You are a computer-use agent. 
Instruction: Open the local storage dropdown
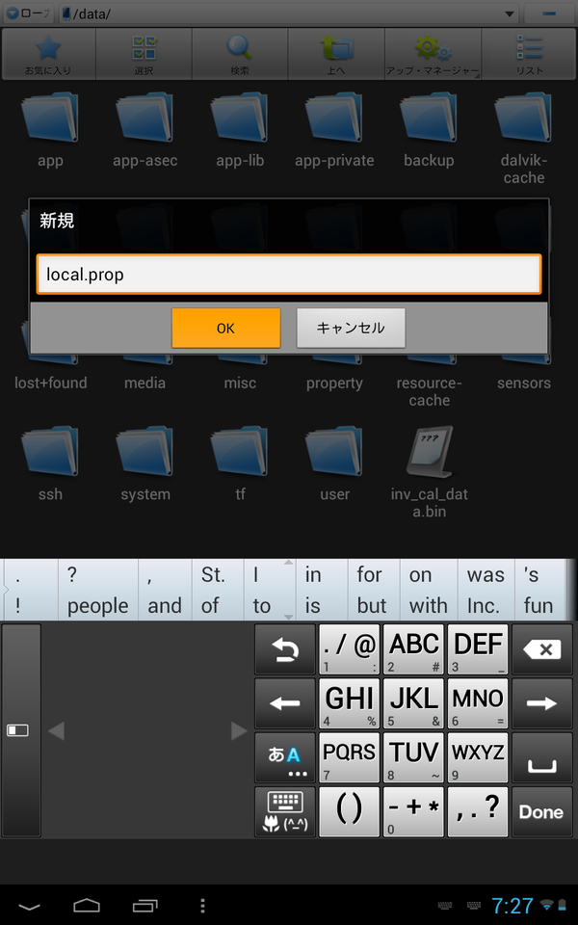28,13
